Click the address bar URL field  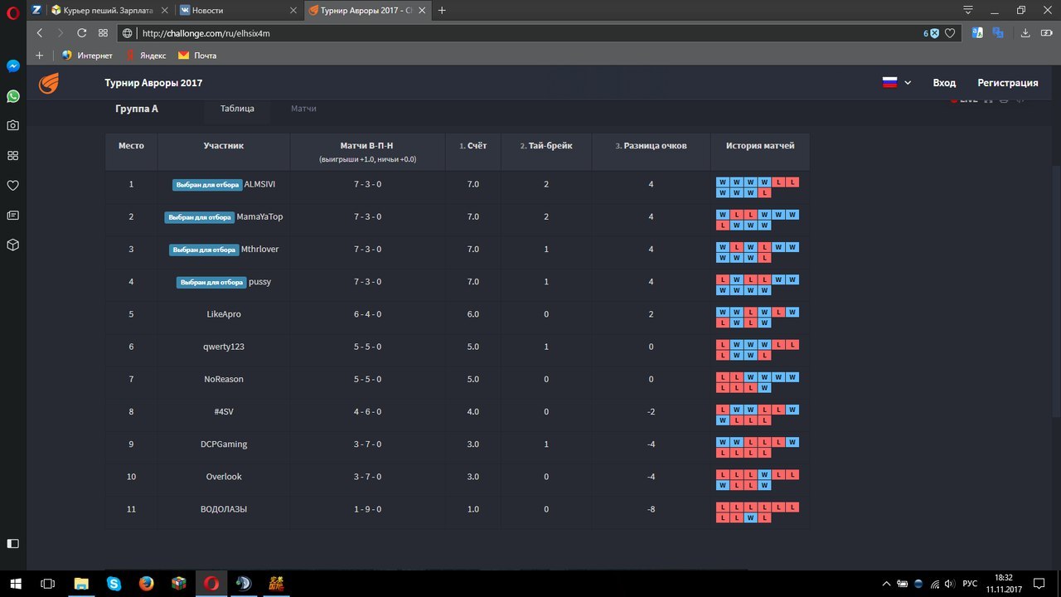[497, 34]
